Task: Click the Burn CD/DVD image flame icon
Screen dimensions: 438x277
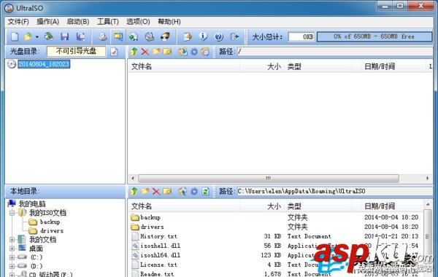Action: pos(166,36)
